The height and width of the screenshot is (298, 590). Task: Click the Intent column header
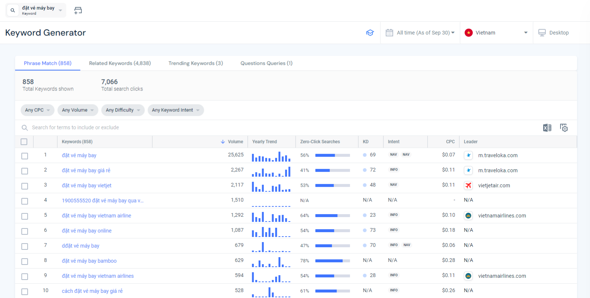(393, 142)
